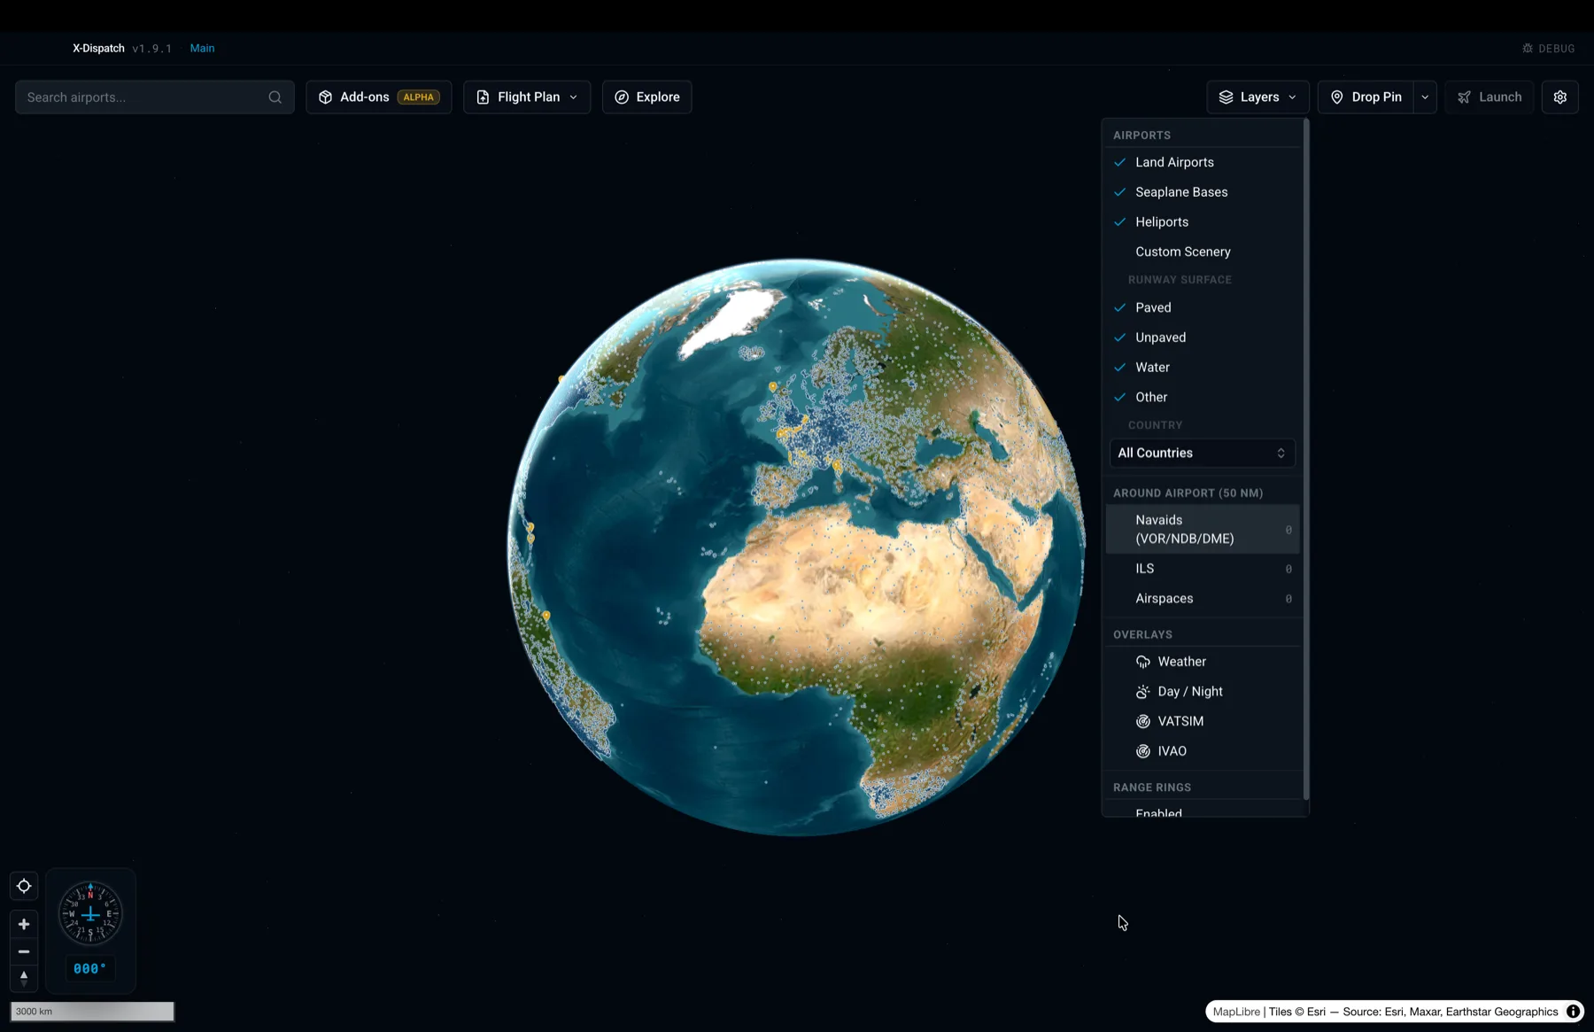1594x1032 pixels.
Task: Enable the Day / Night overlay
Action: (x=1203, y=692)
